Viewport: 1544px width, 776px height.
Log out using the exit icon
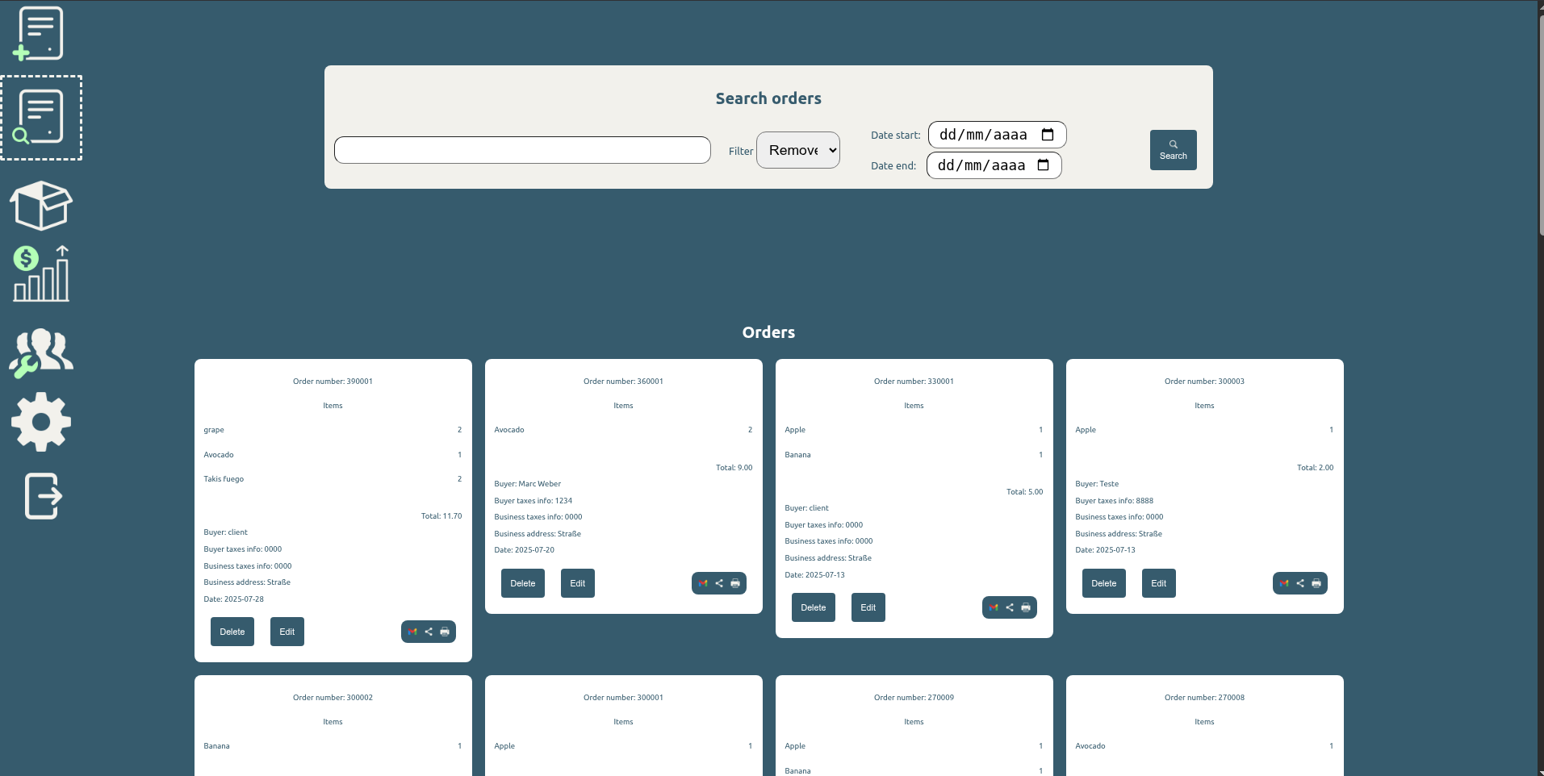[41, 495]
